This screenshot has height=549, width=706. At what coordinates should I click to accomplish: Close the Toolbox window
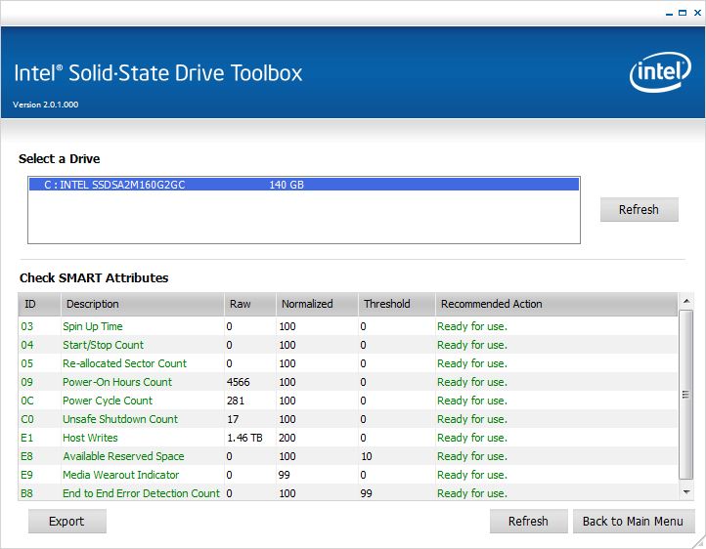[697, 13]
